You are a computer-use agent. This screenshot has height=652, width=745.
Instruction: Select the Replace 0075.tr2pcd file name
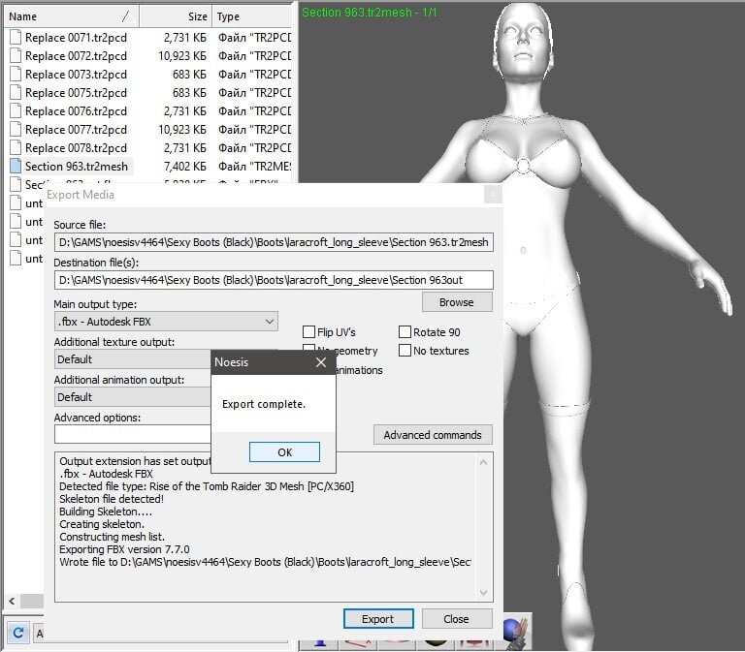click(x=76, y=93)
